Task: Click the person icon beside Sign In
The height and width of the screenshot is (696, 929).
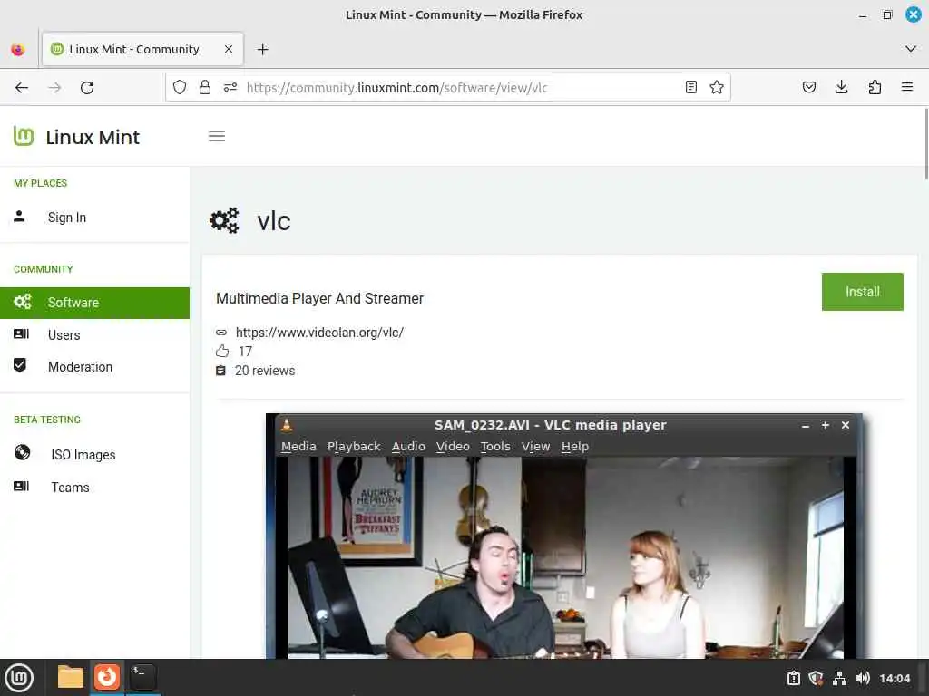Action: [x=19, y=216]
